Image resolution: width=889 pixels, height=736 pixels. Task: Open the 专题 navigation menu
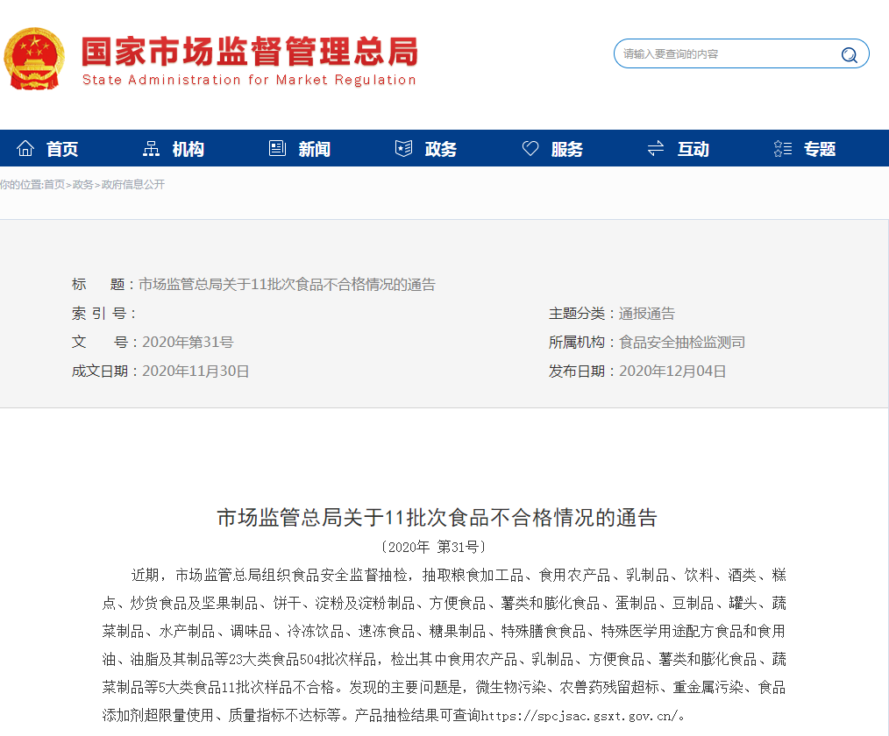point(820,149)
